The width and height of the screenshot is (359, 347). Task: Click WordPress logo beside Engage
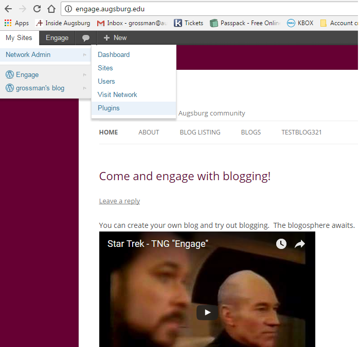10,74
